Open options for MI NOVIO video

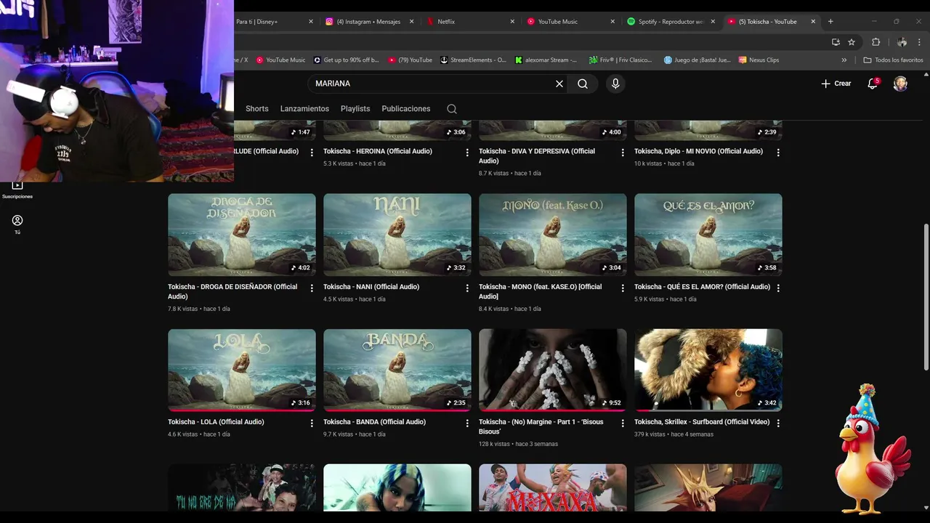pos(778,153)
